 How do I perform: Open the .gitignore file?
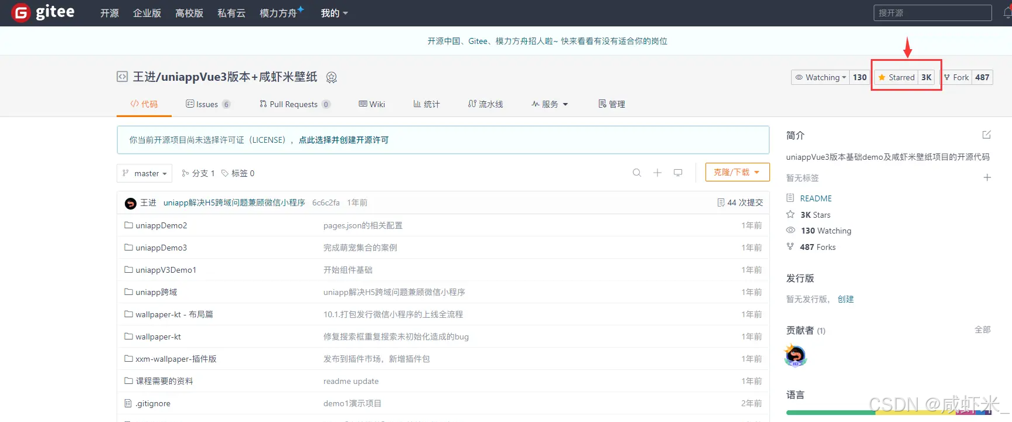pyautogui.click(x=153, y=403)
